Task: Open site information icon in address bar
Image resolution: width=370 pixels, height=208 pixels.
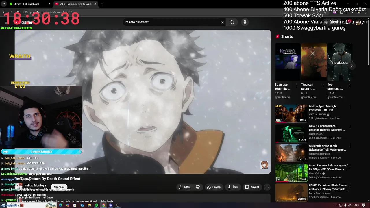Action: [26, 12]
